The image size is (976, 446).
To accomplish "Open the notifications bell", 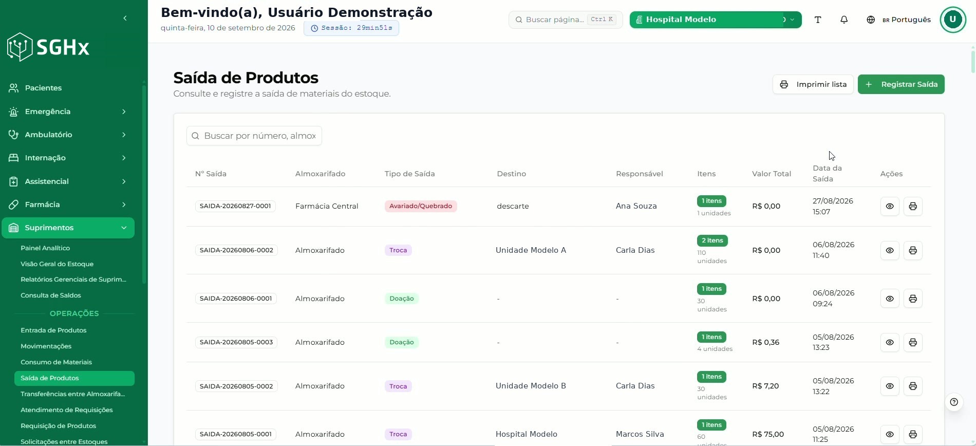I will pyautogui.click(x=844, y=20).
